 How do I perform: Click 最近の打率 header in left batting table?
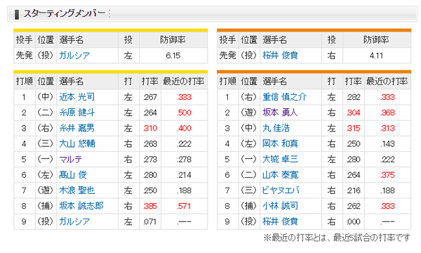[x=184, y=82]
